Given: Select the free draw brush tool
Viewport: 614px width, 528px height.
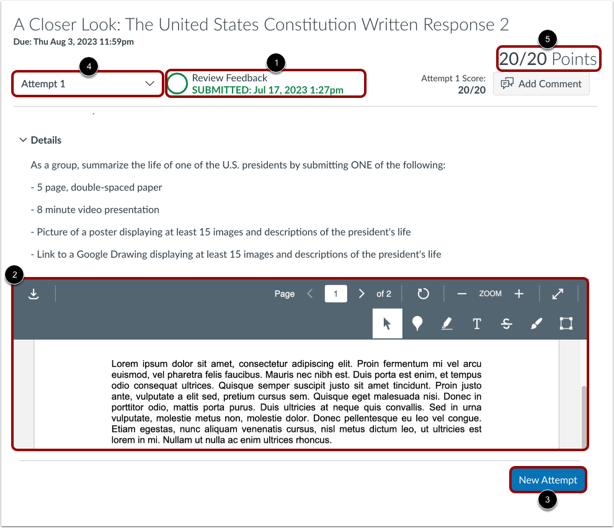Looking at the screenshot, I should coord(536,323).
